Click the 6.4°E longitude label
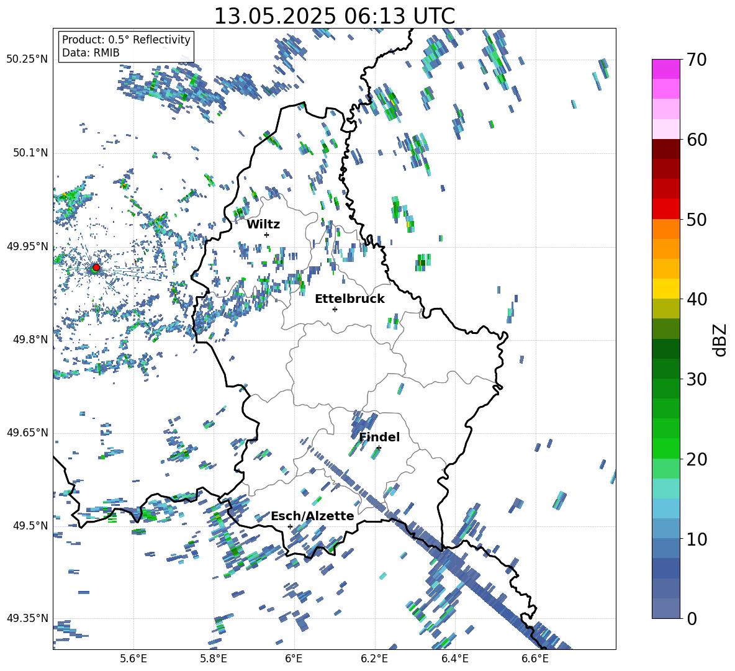This screenshot has width=735, height=671. tap(454, 659)
